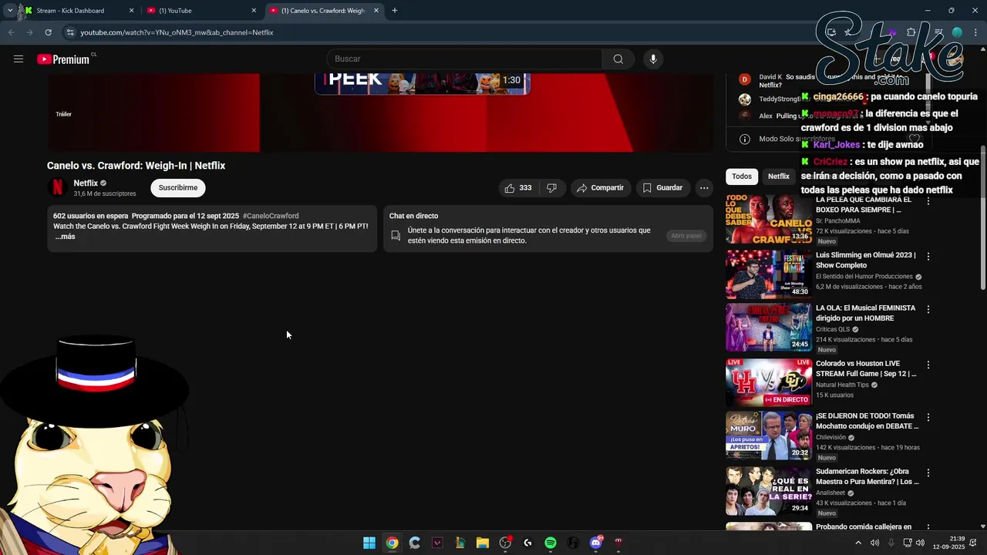Click the search magnifier button
This screenshot has height=555, width=987.
tap(618, 59)
